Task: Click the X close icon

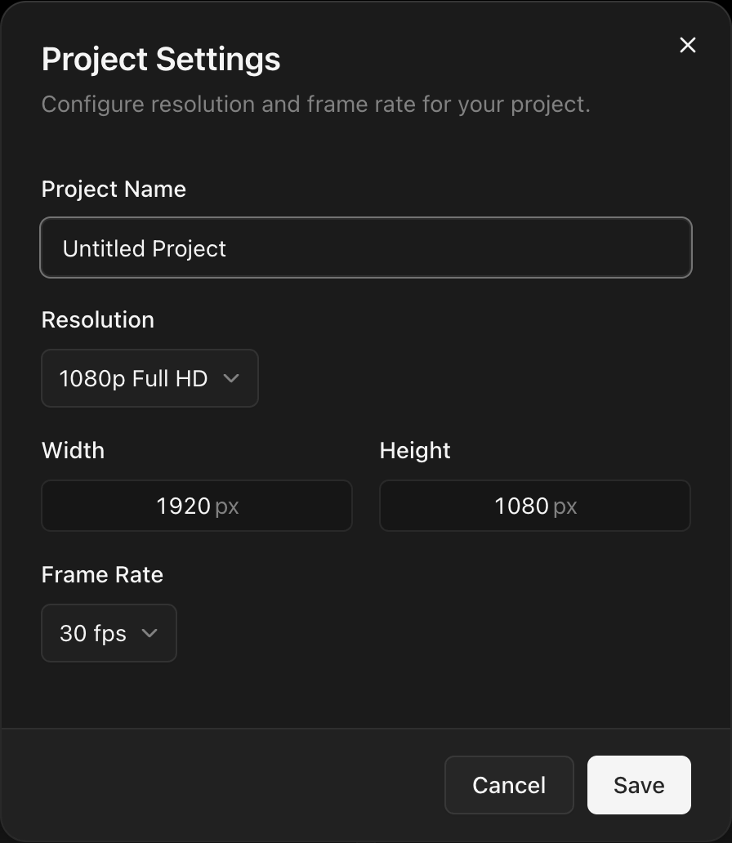Action: (687, 45)
